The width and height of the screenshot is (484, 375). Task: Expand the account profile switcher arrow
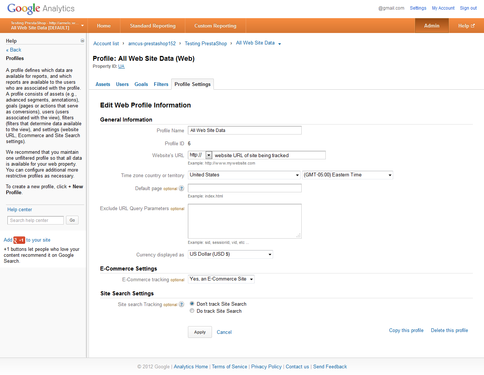(x=82, y=26)
